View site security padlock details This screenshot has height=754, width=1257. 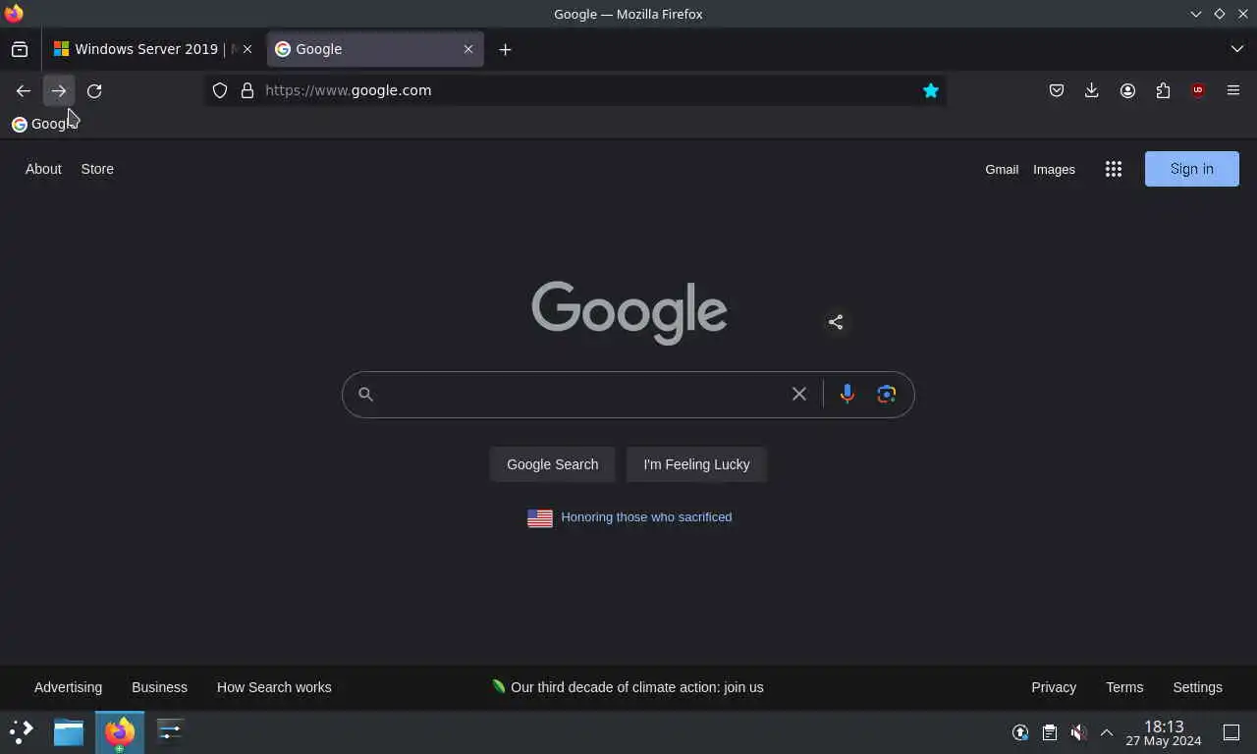pyautogui.click(x=247, y=90)
